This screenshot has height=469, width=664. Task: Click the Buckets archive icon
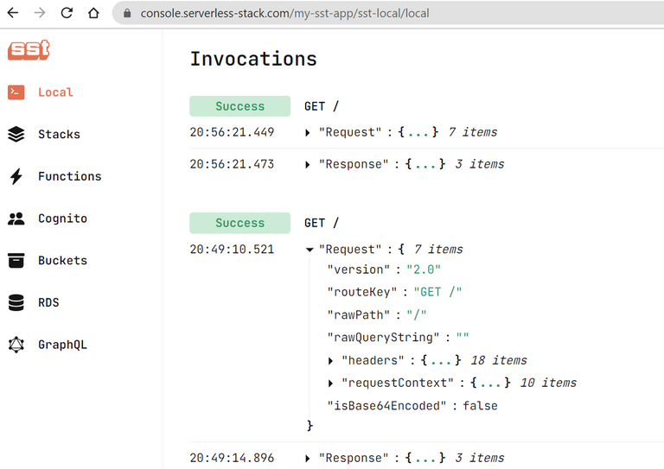click(x=16, y=261)
